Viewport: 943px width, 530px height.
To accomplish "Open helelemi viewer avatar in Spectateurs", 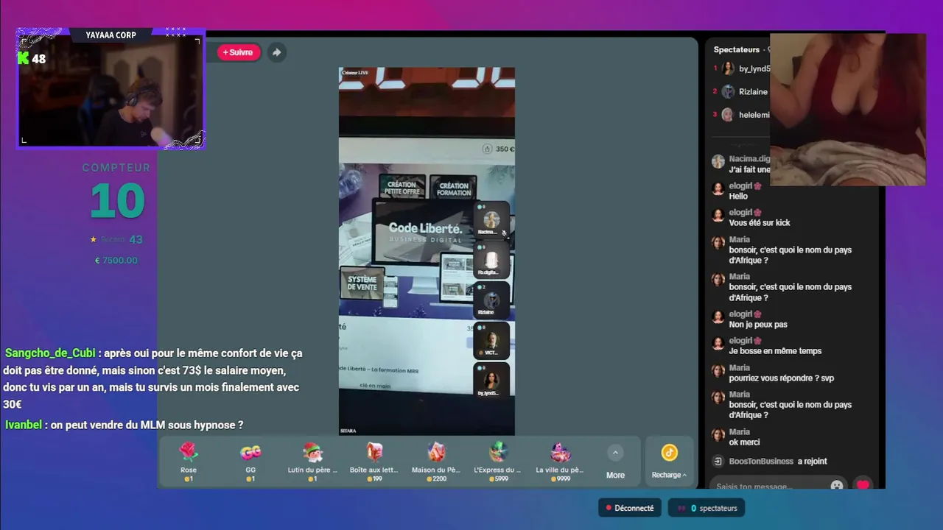I will [x=728, y=114].
